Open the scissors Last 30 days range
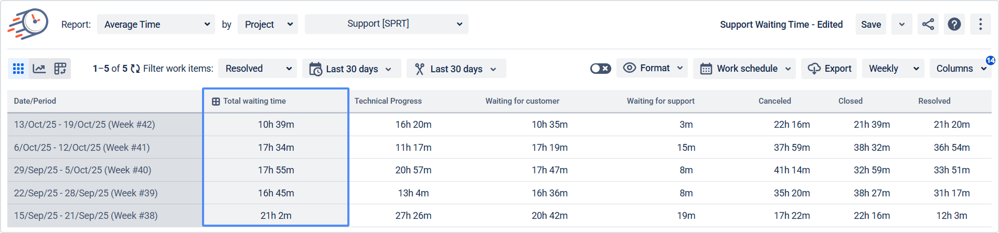 [x=456, y=69]
